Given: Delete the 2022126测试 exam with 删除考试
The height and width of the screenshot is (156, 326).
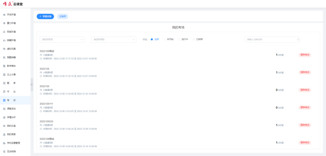Looking at the screenshot, I should point(305,55).
